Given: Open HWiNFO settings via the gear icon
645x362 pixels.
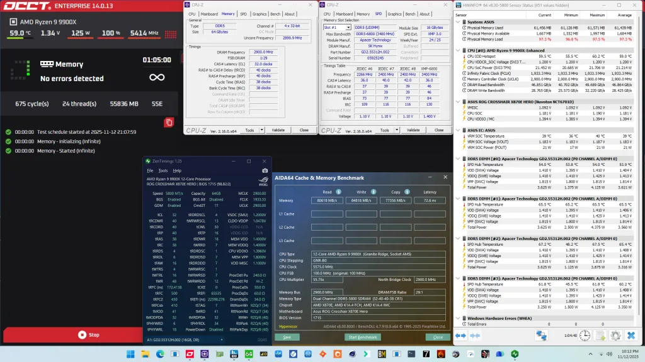Looking at the screenshot, I should pyautogui.click(x=616, y=335).
